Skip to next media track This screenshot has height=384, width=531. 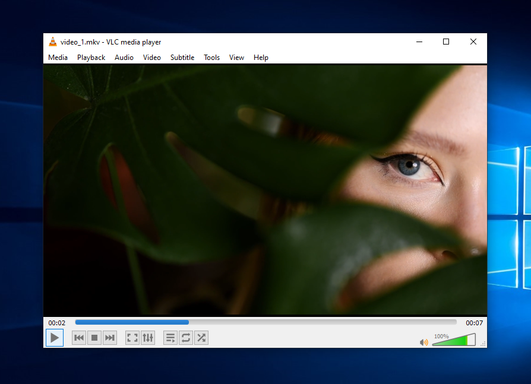(x=110, y=338)
